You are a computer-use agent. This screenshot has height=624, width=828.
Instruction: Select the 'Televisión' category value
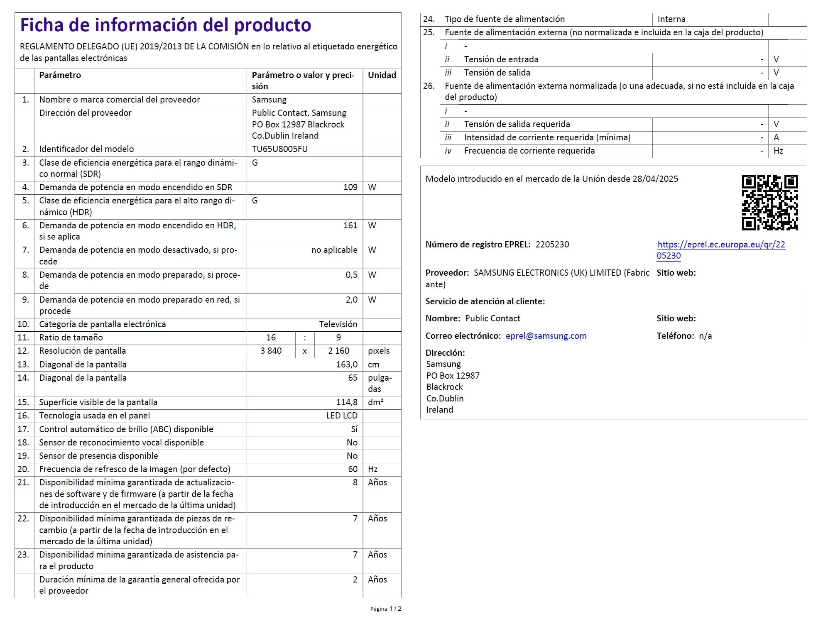(338, 324)
